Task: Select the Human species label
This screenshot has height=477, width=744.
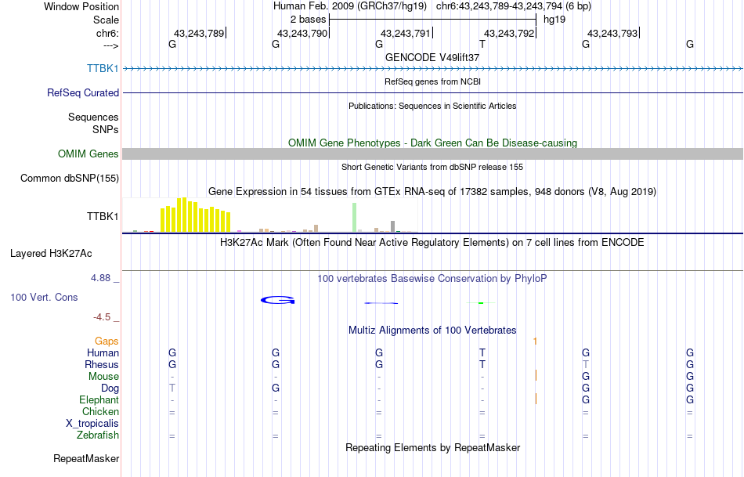Action: pyautogui.click(x=103, y=352)
